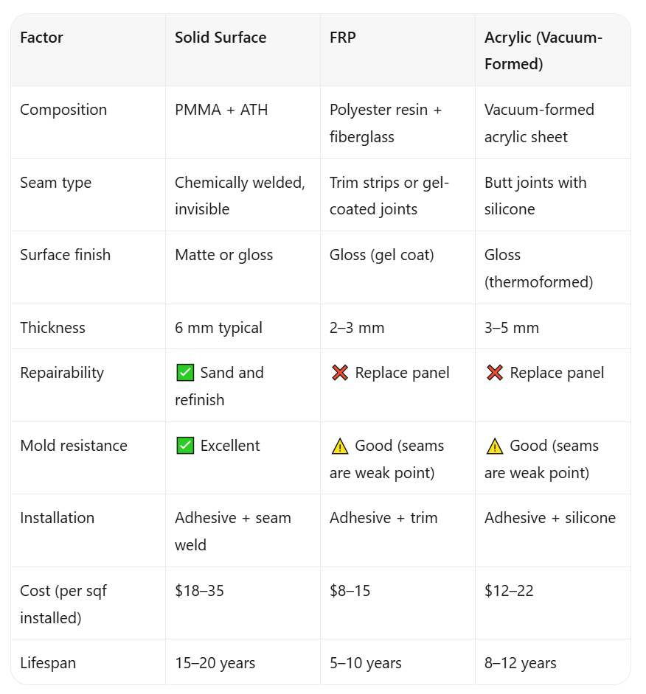Click green checkmark icon next to Excellent
The image size is (646, 694).
(x=185, y=445)
